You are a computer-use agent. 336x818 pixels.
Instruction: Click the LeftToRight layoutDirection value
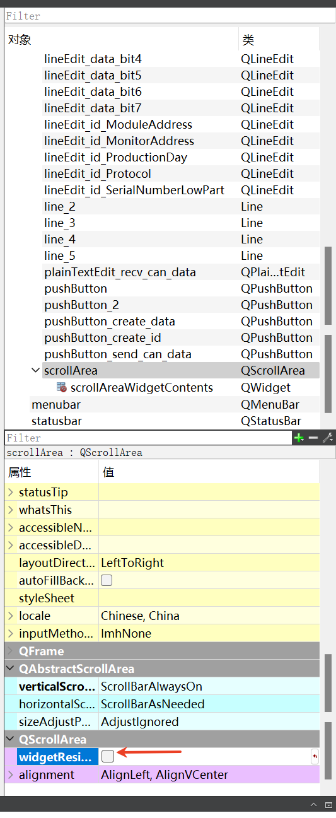(132, 563)
